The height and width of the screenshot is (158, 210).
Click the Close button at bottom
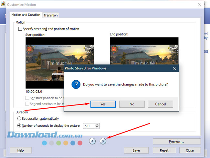click(190, 150)
